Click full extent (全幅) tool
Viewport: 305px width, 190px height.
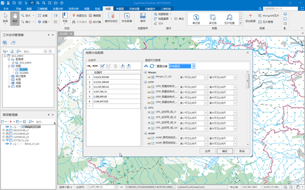click(43, 16)
